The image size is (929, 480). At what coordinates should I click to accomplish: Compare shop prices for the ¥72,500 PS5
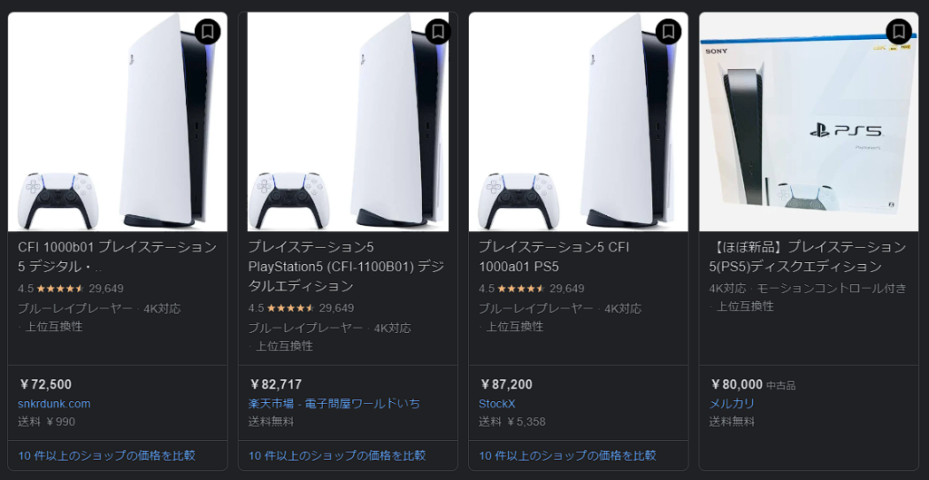pyautogui.click(x=107, y=456)
